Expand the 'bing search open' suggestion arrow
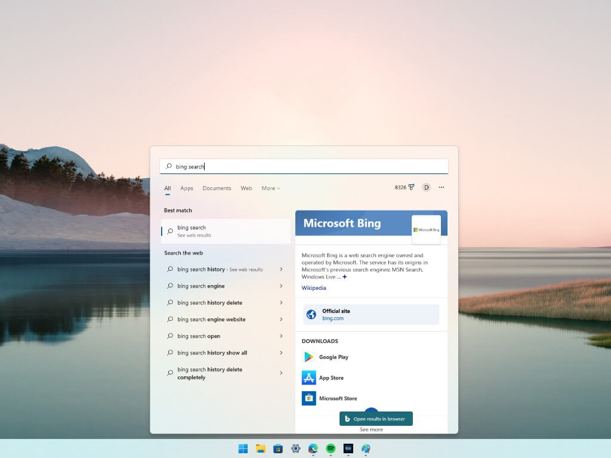This screenshot has height=458, width=611. [x=281, y=336]
